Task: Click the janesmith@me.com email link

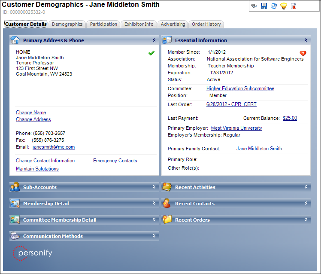Action: 54,147
